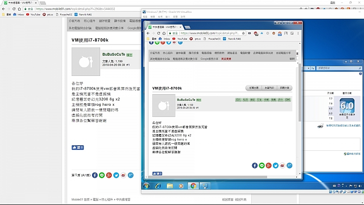
Task: Open Windows Explorer from VM taskbar
Action: (170, 186)
